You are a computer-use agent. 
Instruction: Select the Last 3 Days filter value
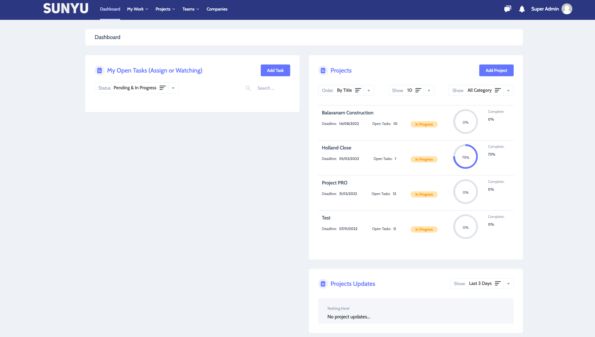pos(480,283)
